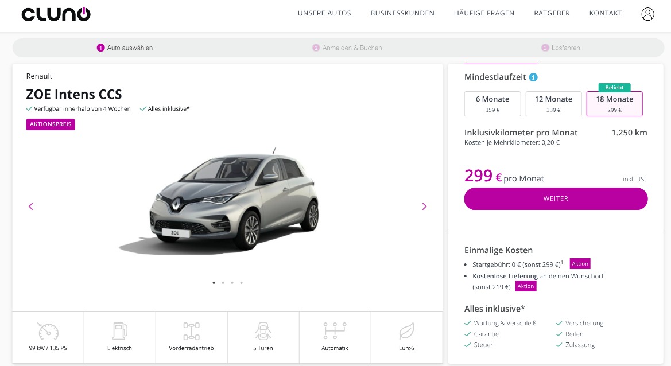Screen dimensions: 671x366
Task: Click Aktion badge next to Startgebühr
Action: pos(580,264)
